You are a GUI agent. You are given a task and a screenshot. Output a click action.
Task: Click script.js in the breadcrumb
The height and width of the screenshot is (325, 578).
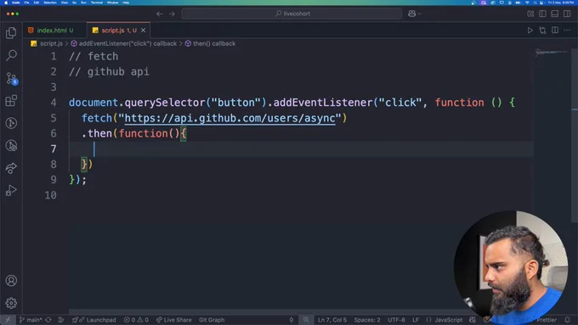coord(51,43)
